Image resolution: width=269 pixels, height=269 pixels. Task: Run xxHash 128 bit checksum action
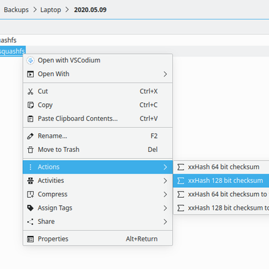[221, 181]
